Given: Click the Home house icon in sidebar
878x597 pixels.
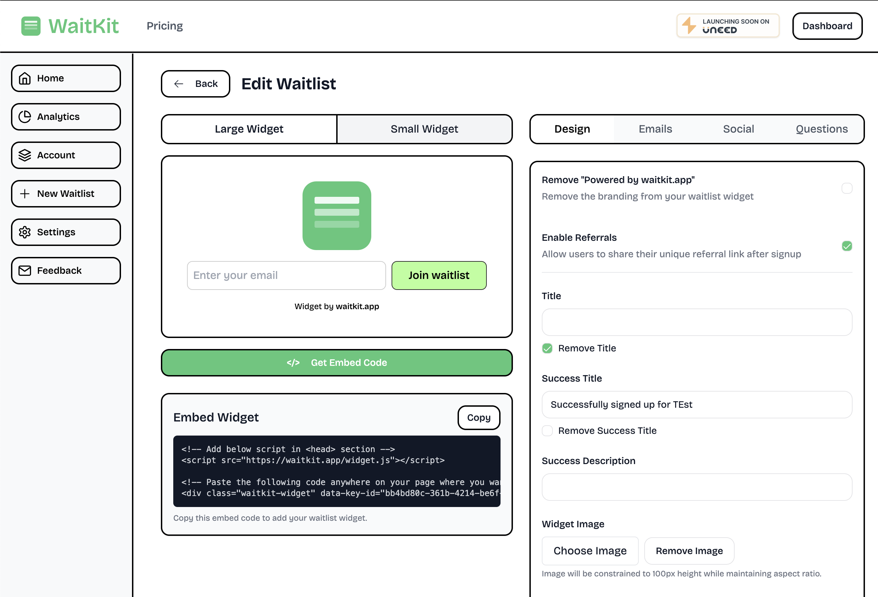Looking at the screenshot, I should 25,78.
